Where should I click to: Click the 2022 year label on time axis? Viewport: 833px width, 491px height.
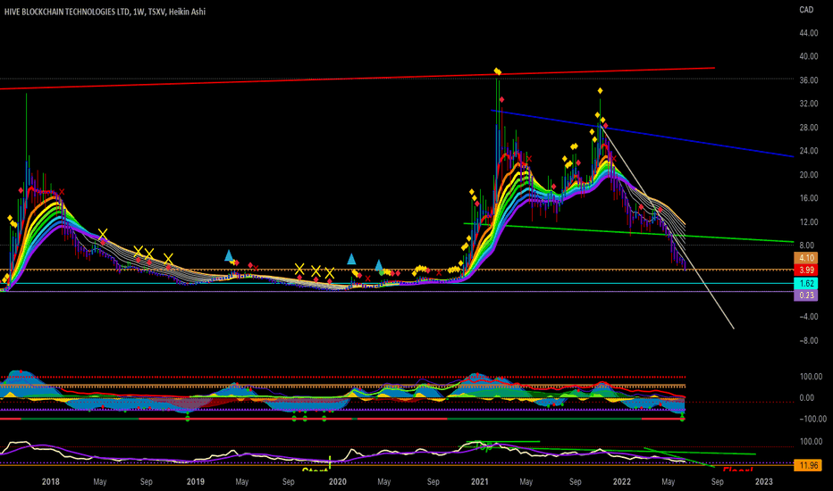pyautogui.click(x=621, y=482)
